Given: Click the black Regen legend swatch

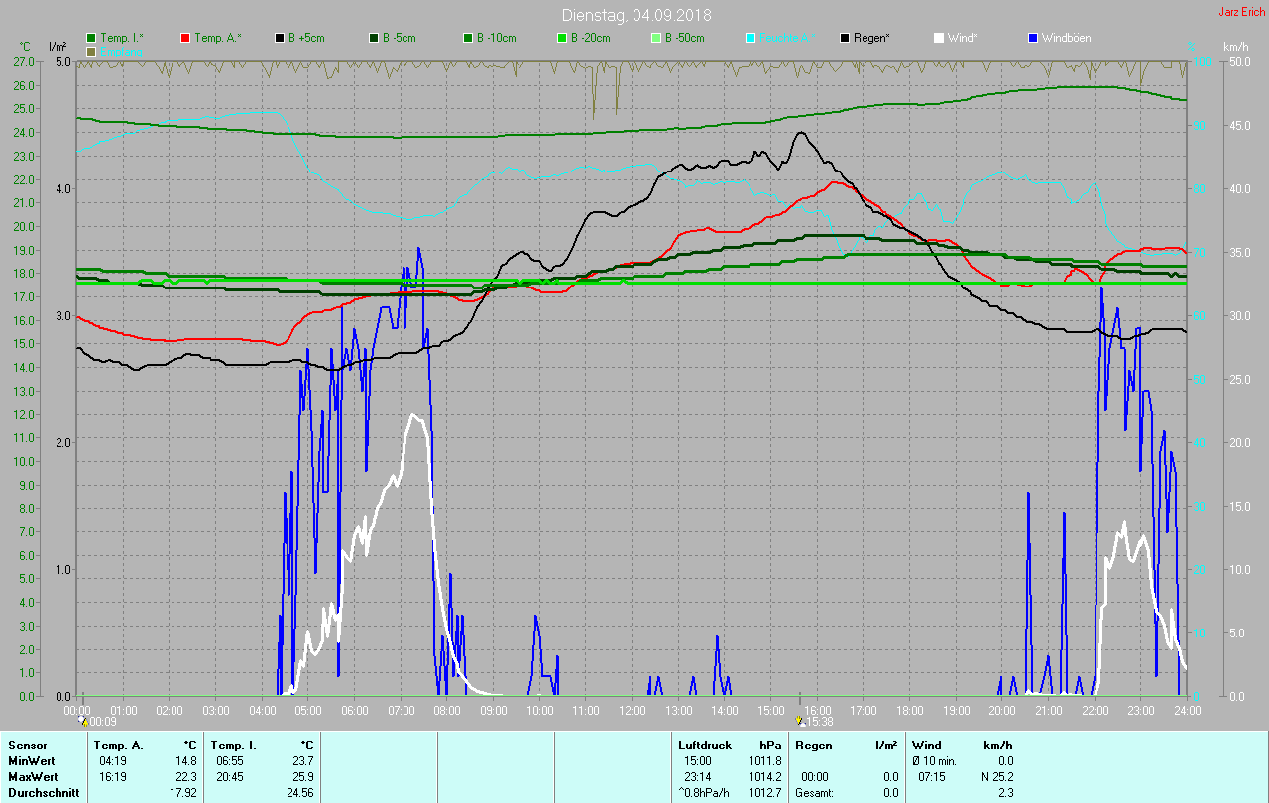Looking at the screenshot, I should 845,38.
